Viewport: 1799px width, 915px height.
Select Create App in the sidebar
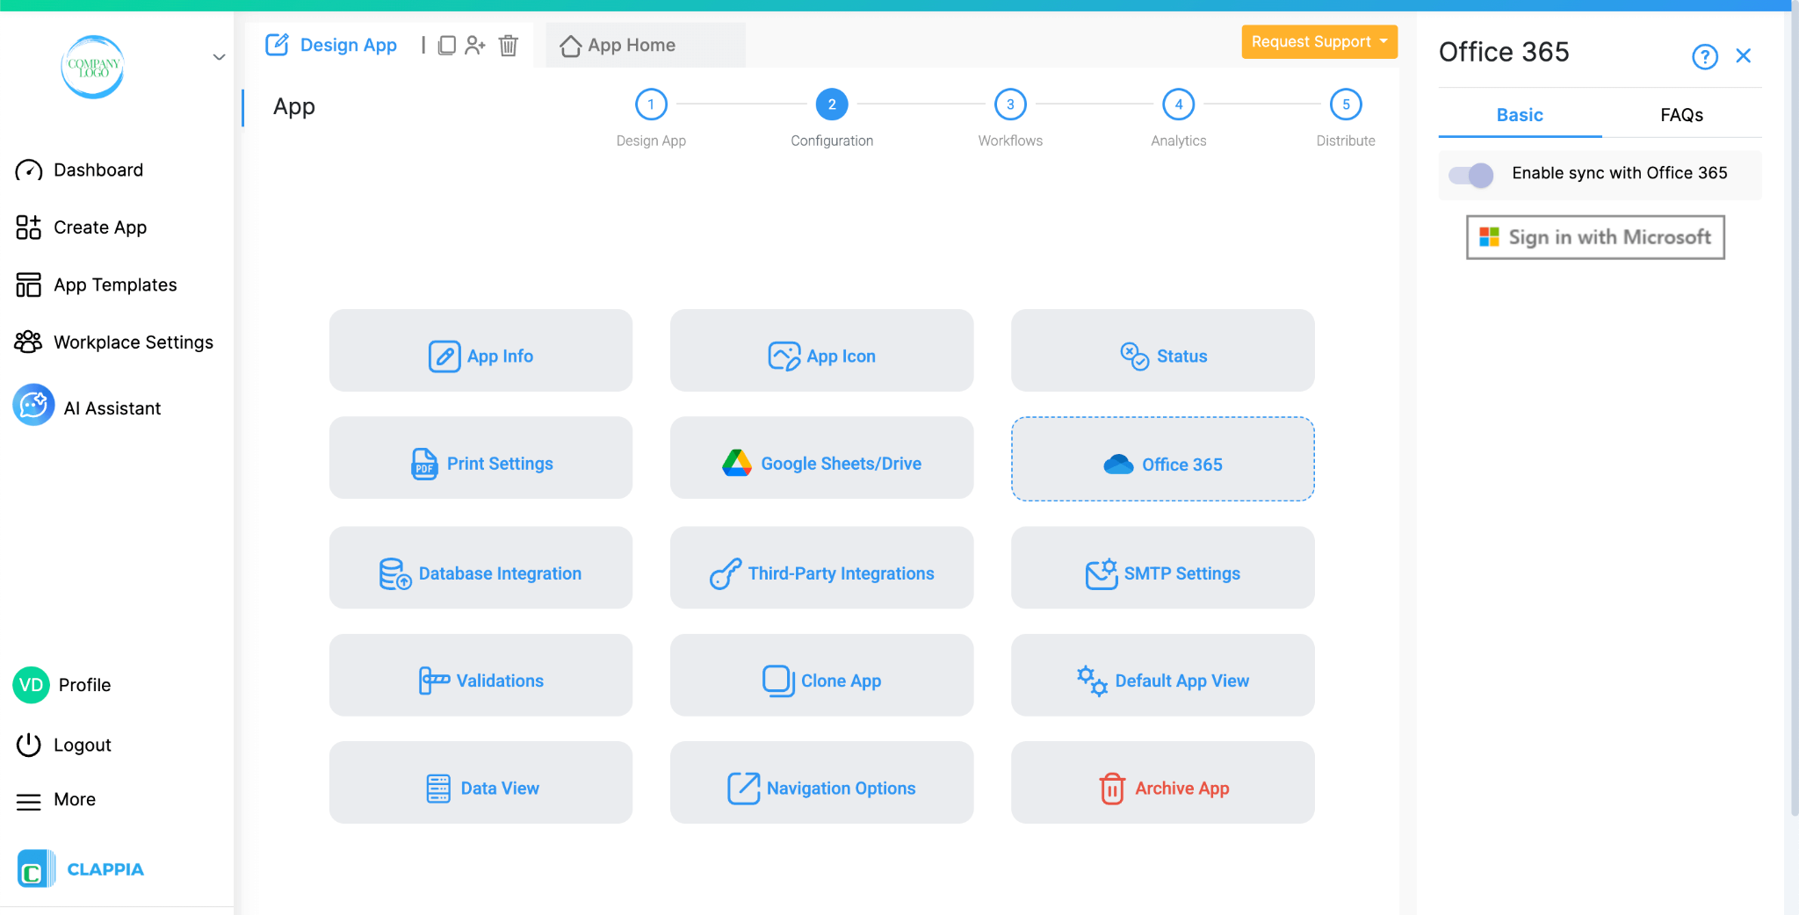(99, 227)
